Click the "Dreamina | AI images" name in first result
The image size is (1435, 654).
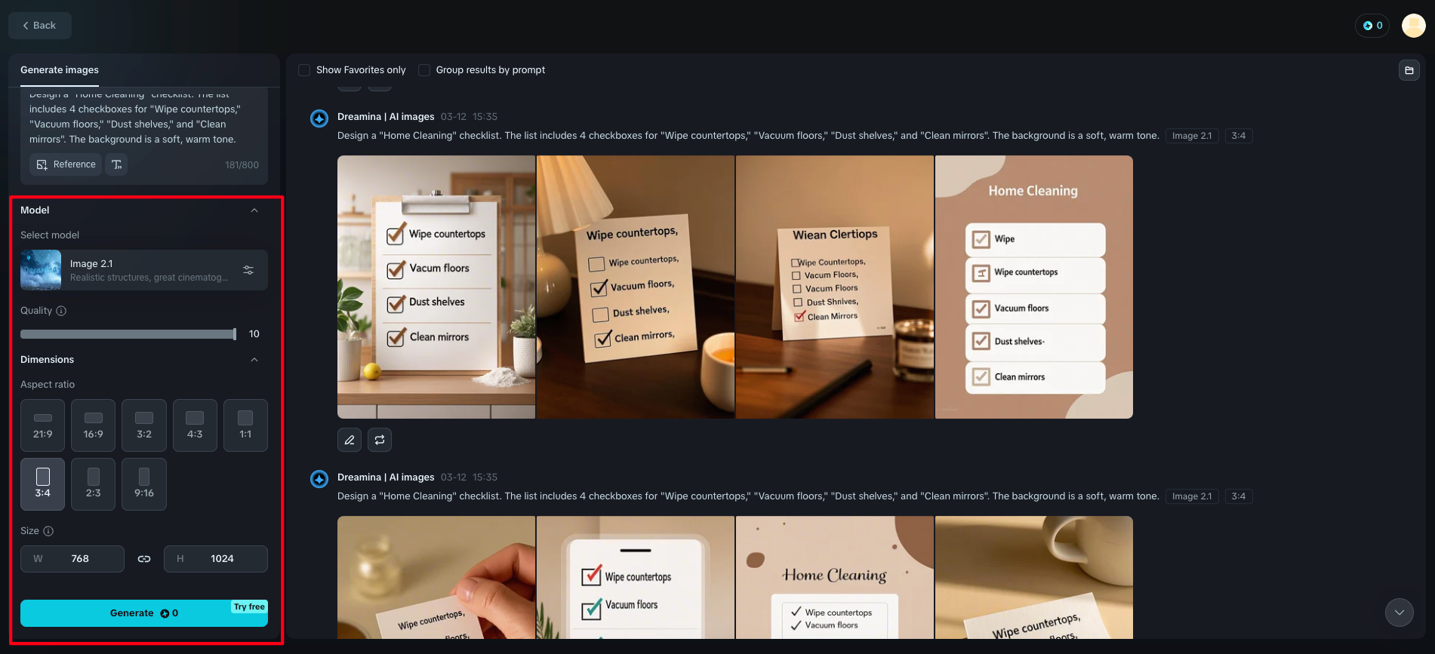386,117
